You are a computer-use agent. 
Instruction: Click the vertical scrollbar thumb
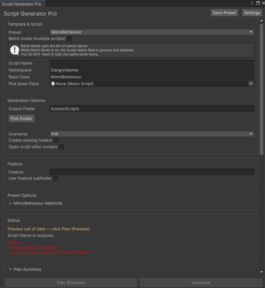[x=262, y=89]
